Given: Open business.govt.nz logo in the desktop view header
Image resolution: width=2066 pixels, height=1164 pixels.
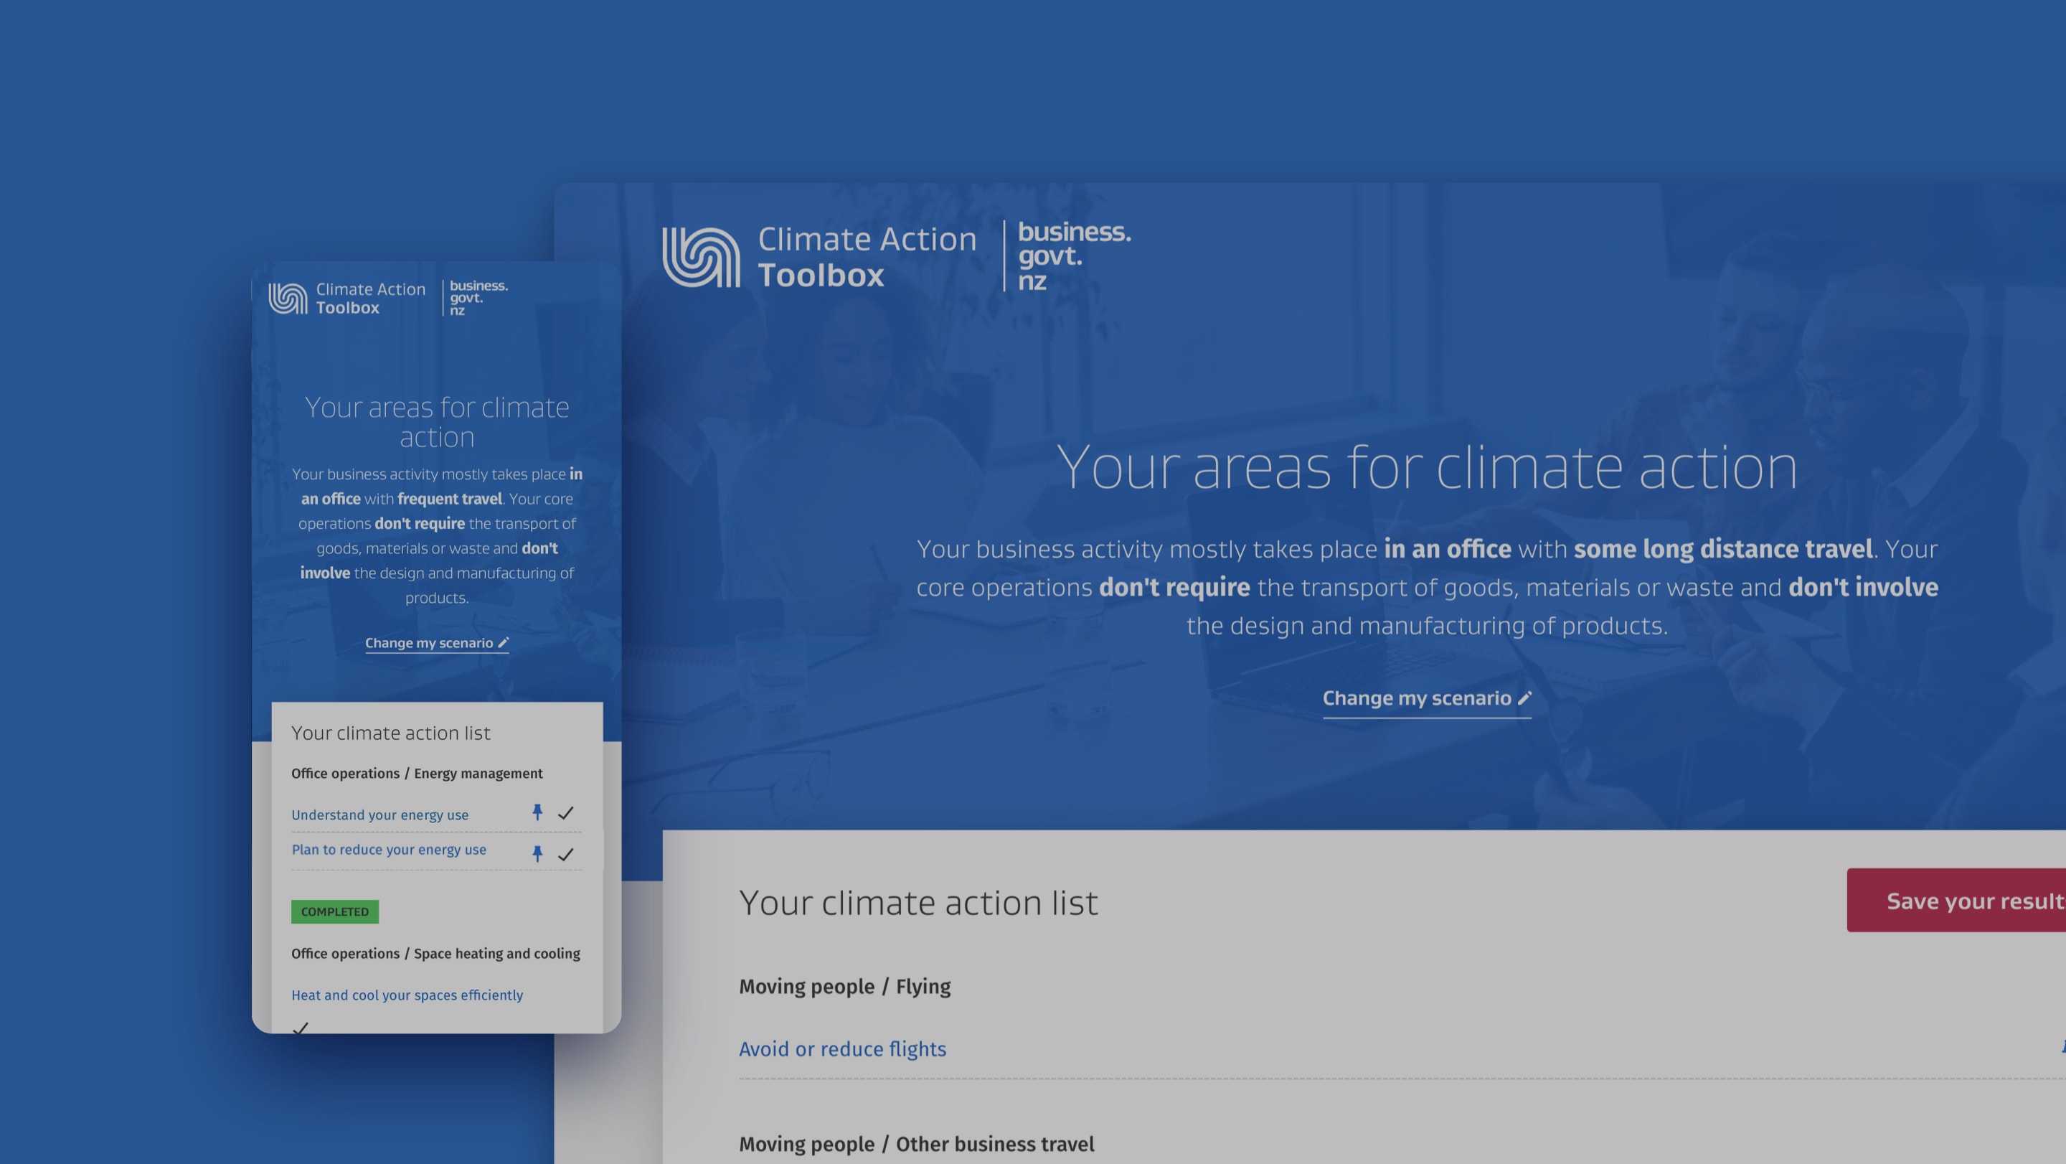Looking at the screenshot, I should (1074, 256).
